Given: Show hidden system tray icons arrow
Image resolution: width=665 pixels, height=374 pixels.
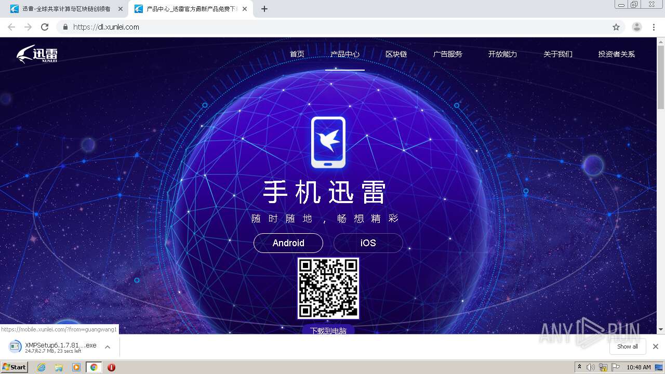Looking at the screenshot, I should (580, 367).
